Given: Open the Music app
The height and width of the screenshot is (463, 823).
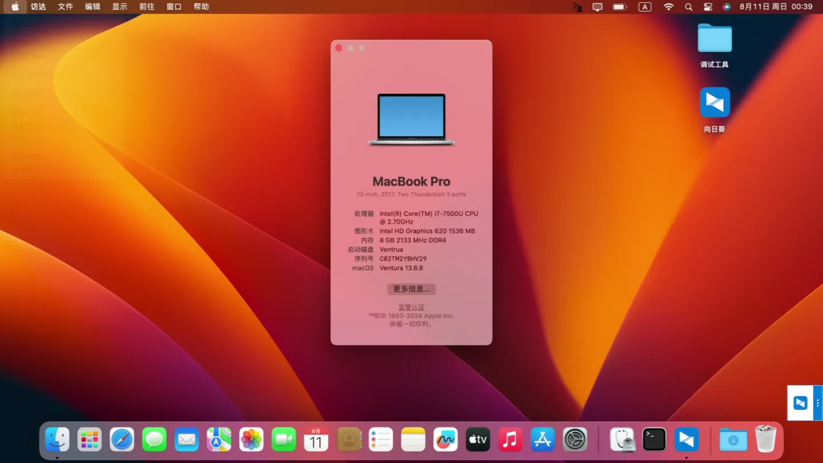Looking at the screenshot, I should point(510,439).
